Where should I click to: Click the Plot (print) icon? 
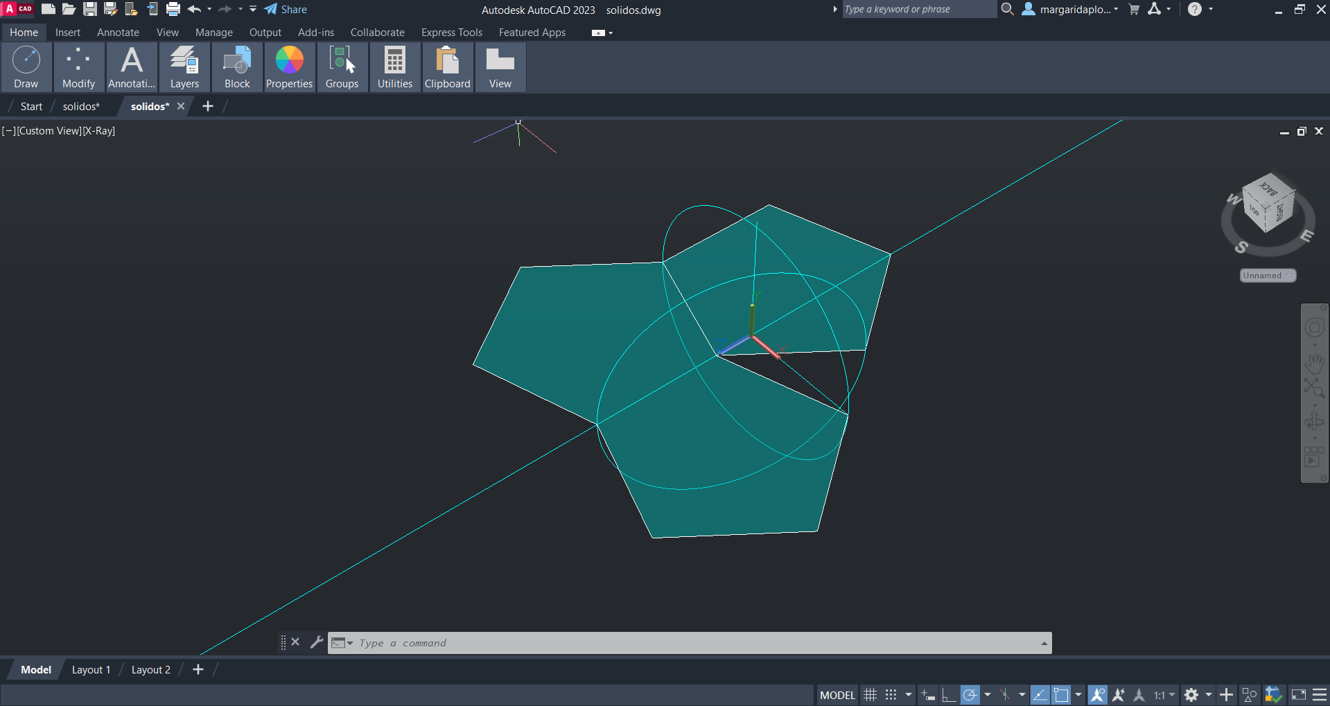(x=173, y=9)
